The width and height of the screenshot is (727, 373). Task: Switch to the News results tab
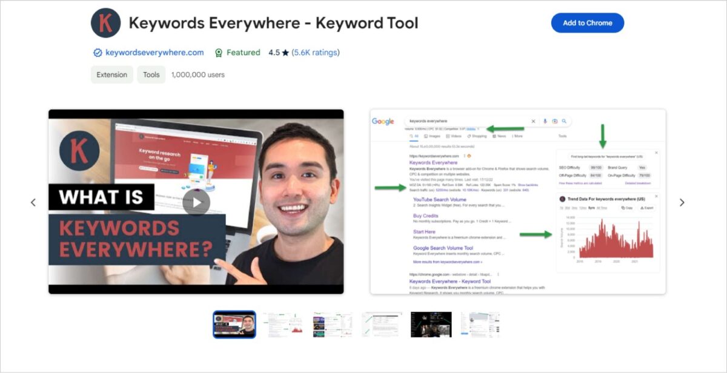499,136
